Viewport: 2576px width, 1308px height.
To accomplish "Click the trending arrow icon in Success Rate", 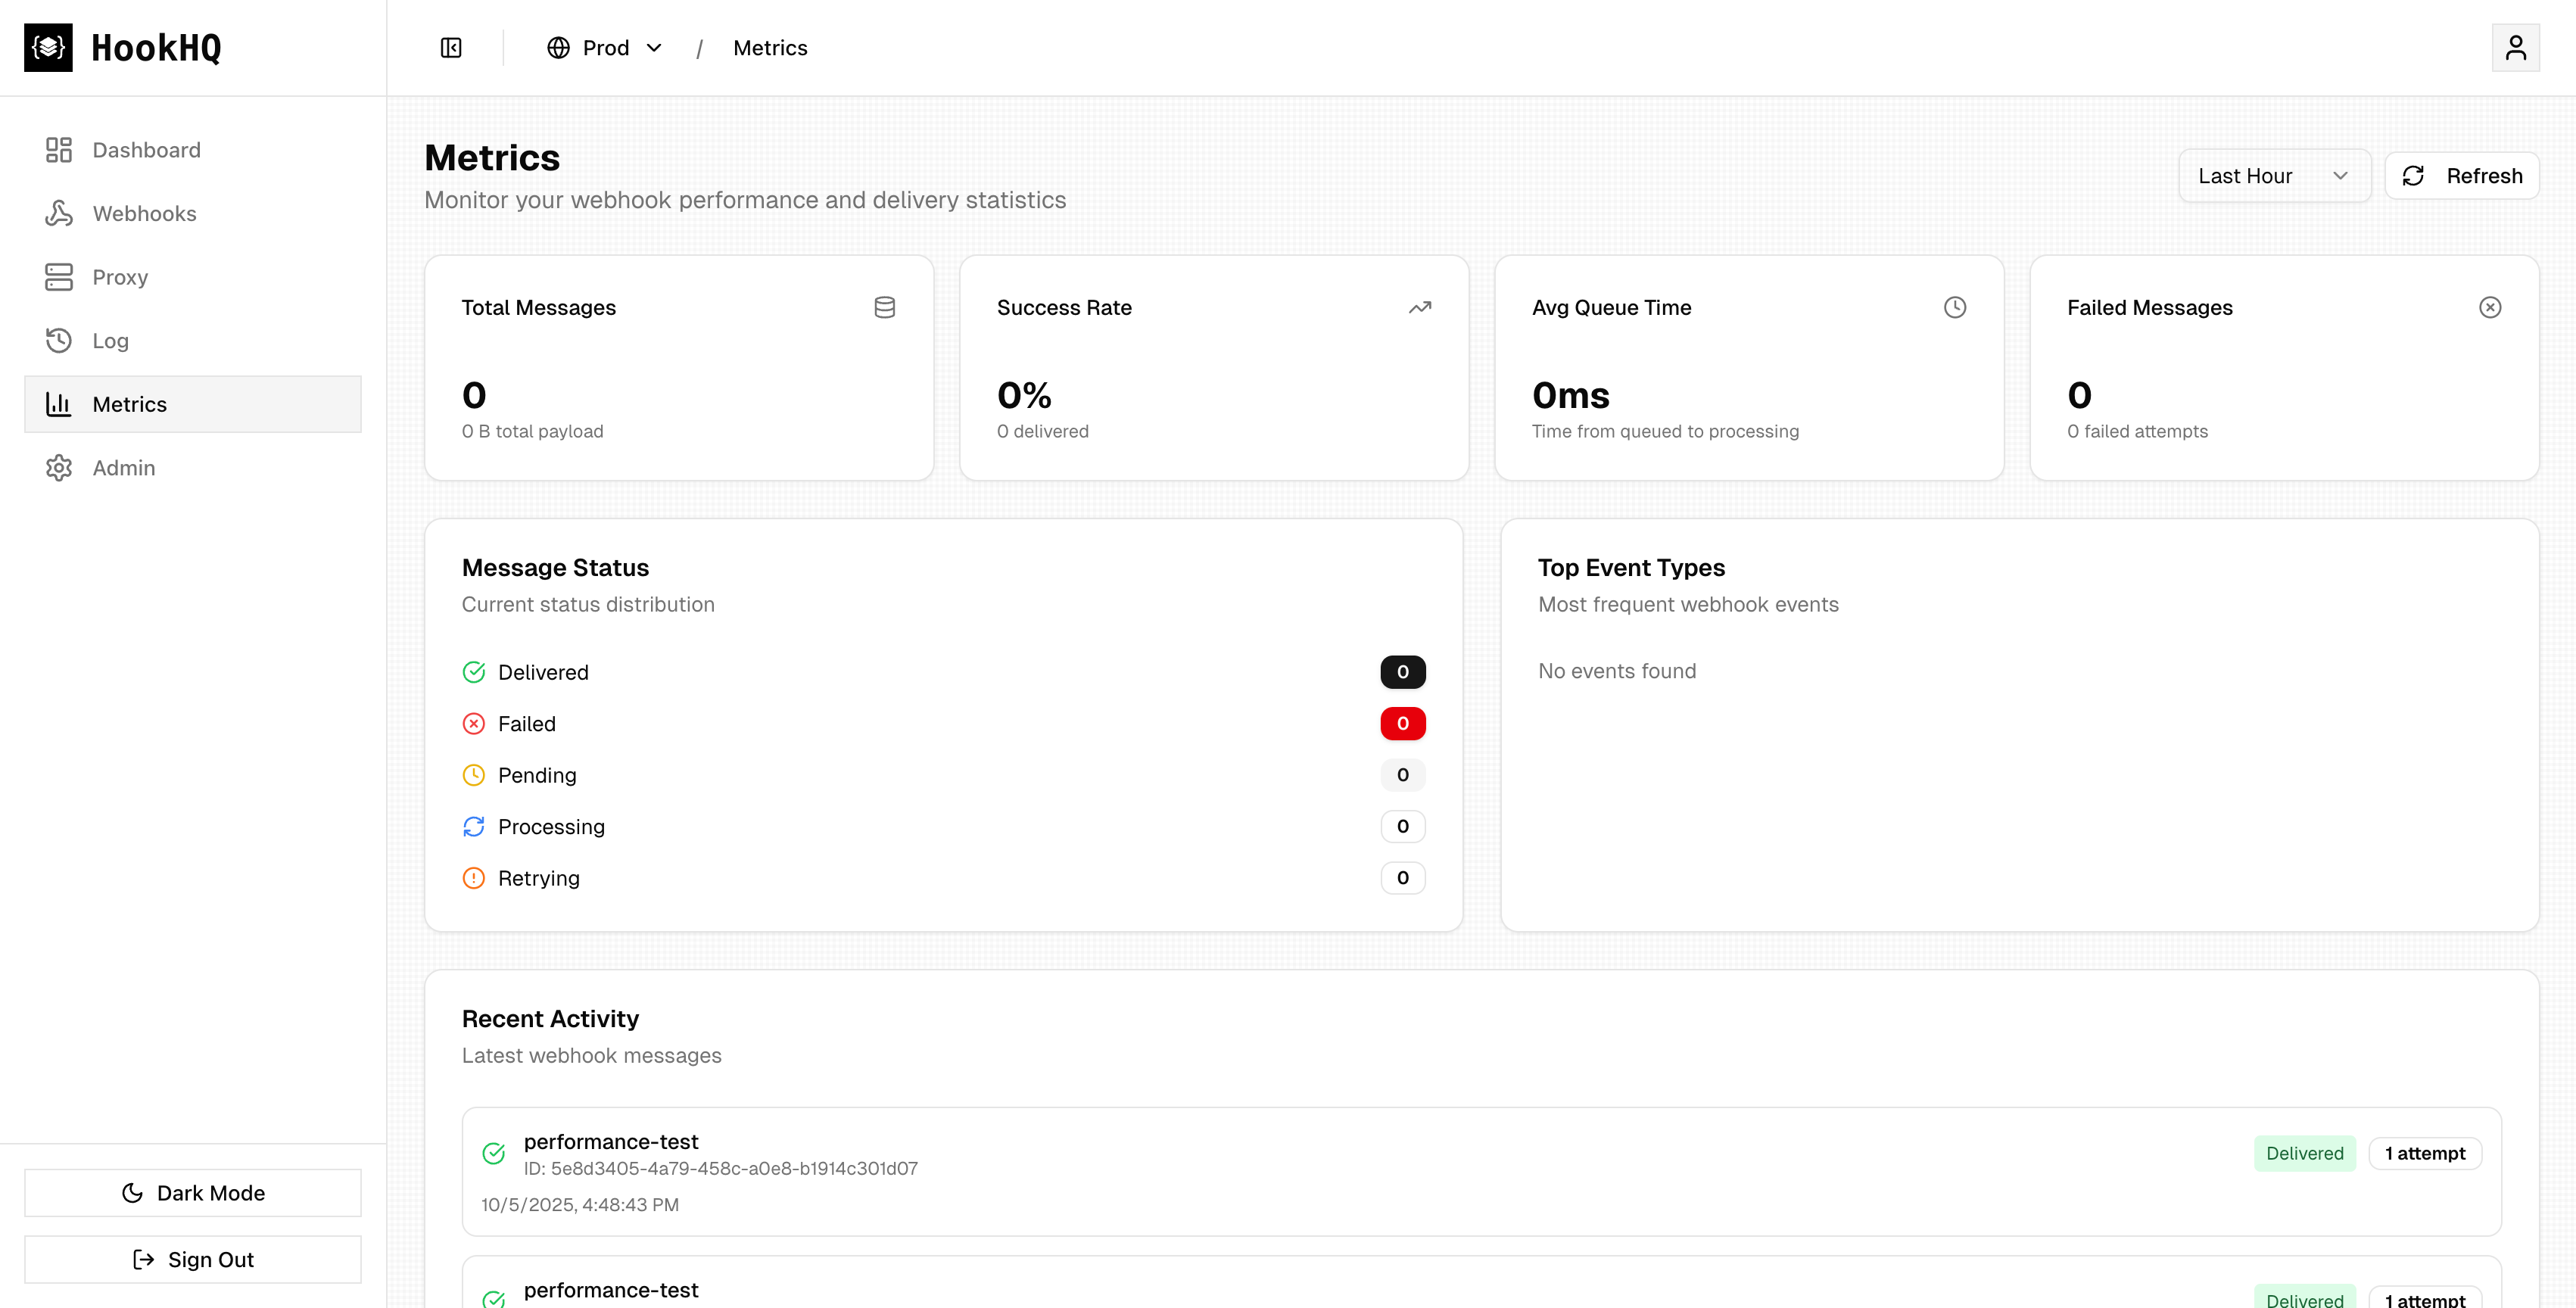I will tap(1420, 307).
